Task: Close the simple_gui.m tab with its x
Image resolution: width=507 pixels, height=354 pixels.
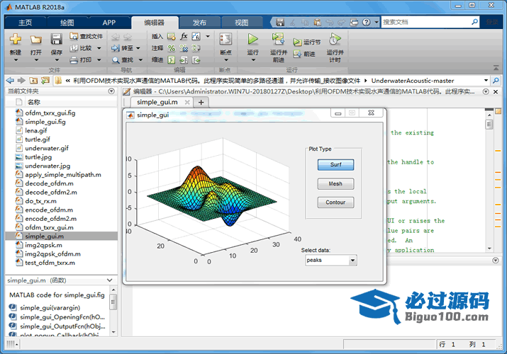Action: 187,102
